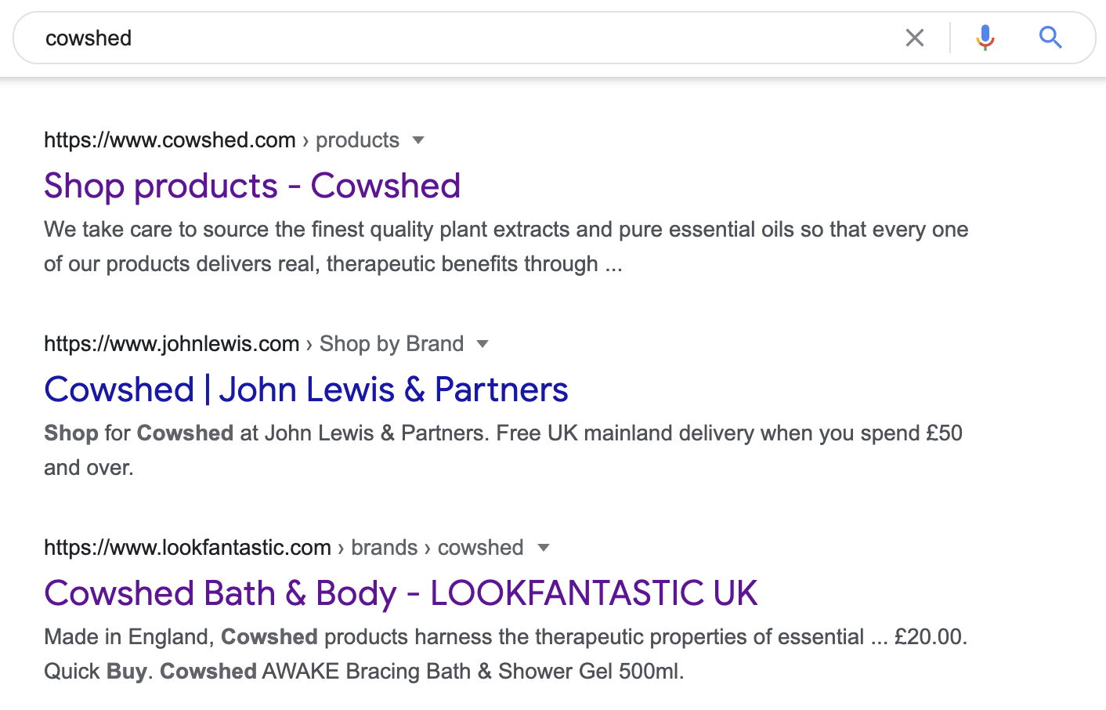Click the https://www.cowshed.com URL text
This screenshot has height=710, width=1106.
[170, 140]
